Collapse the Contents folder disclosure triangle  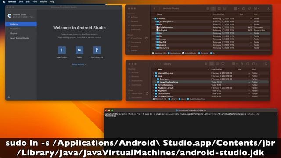[x=153, y=18]
